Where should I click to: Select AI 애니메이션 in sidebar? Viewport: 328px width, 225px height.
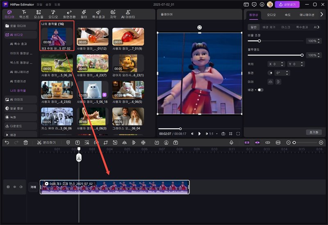(19, 72)
